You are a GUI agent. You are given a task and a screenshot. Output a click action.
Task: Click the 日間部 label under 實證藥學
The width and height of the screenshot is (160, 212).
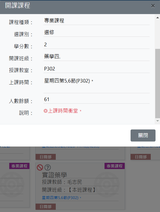tap(46, 207)
